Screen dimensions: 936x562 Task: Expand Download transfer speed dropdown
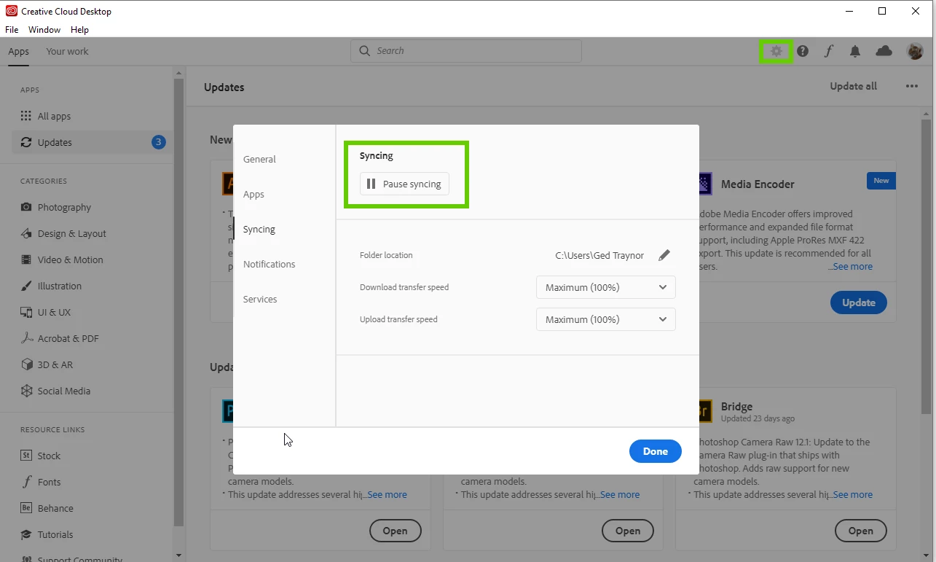pos(606,287)
